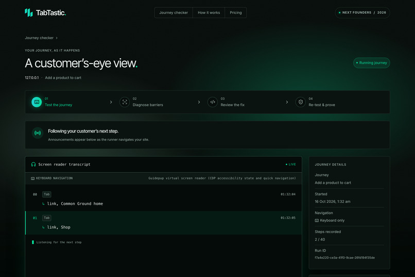
Task: Click the Steps recorded value 2 / 40
Action: [320, 239]
